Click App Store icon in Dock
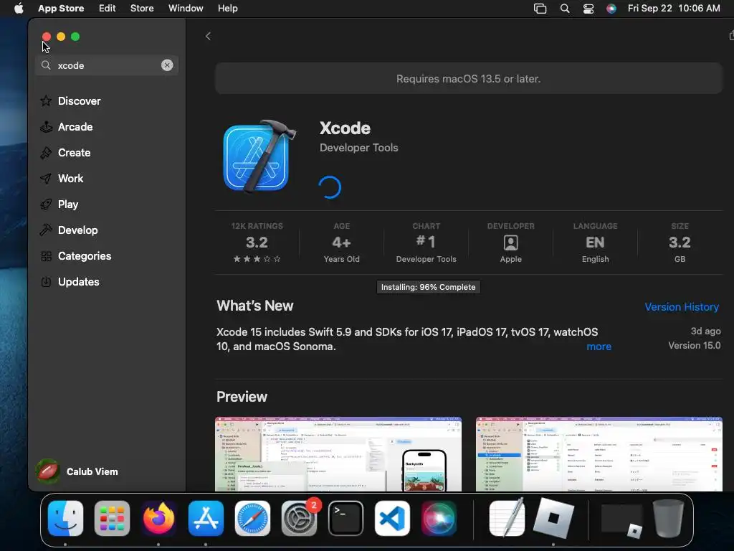Viewport: 734px width, 551px height. 206,518
